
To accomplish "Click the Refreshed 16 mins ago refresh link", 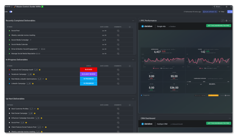I will (x=192, y=12).
